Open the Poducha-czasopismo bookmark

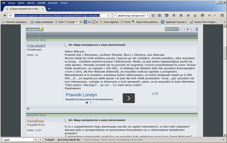pyautogui.click(x=15, y=22)
